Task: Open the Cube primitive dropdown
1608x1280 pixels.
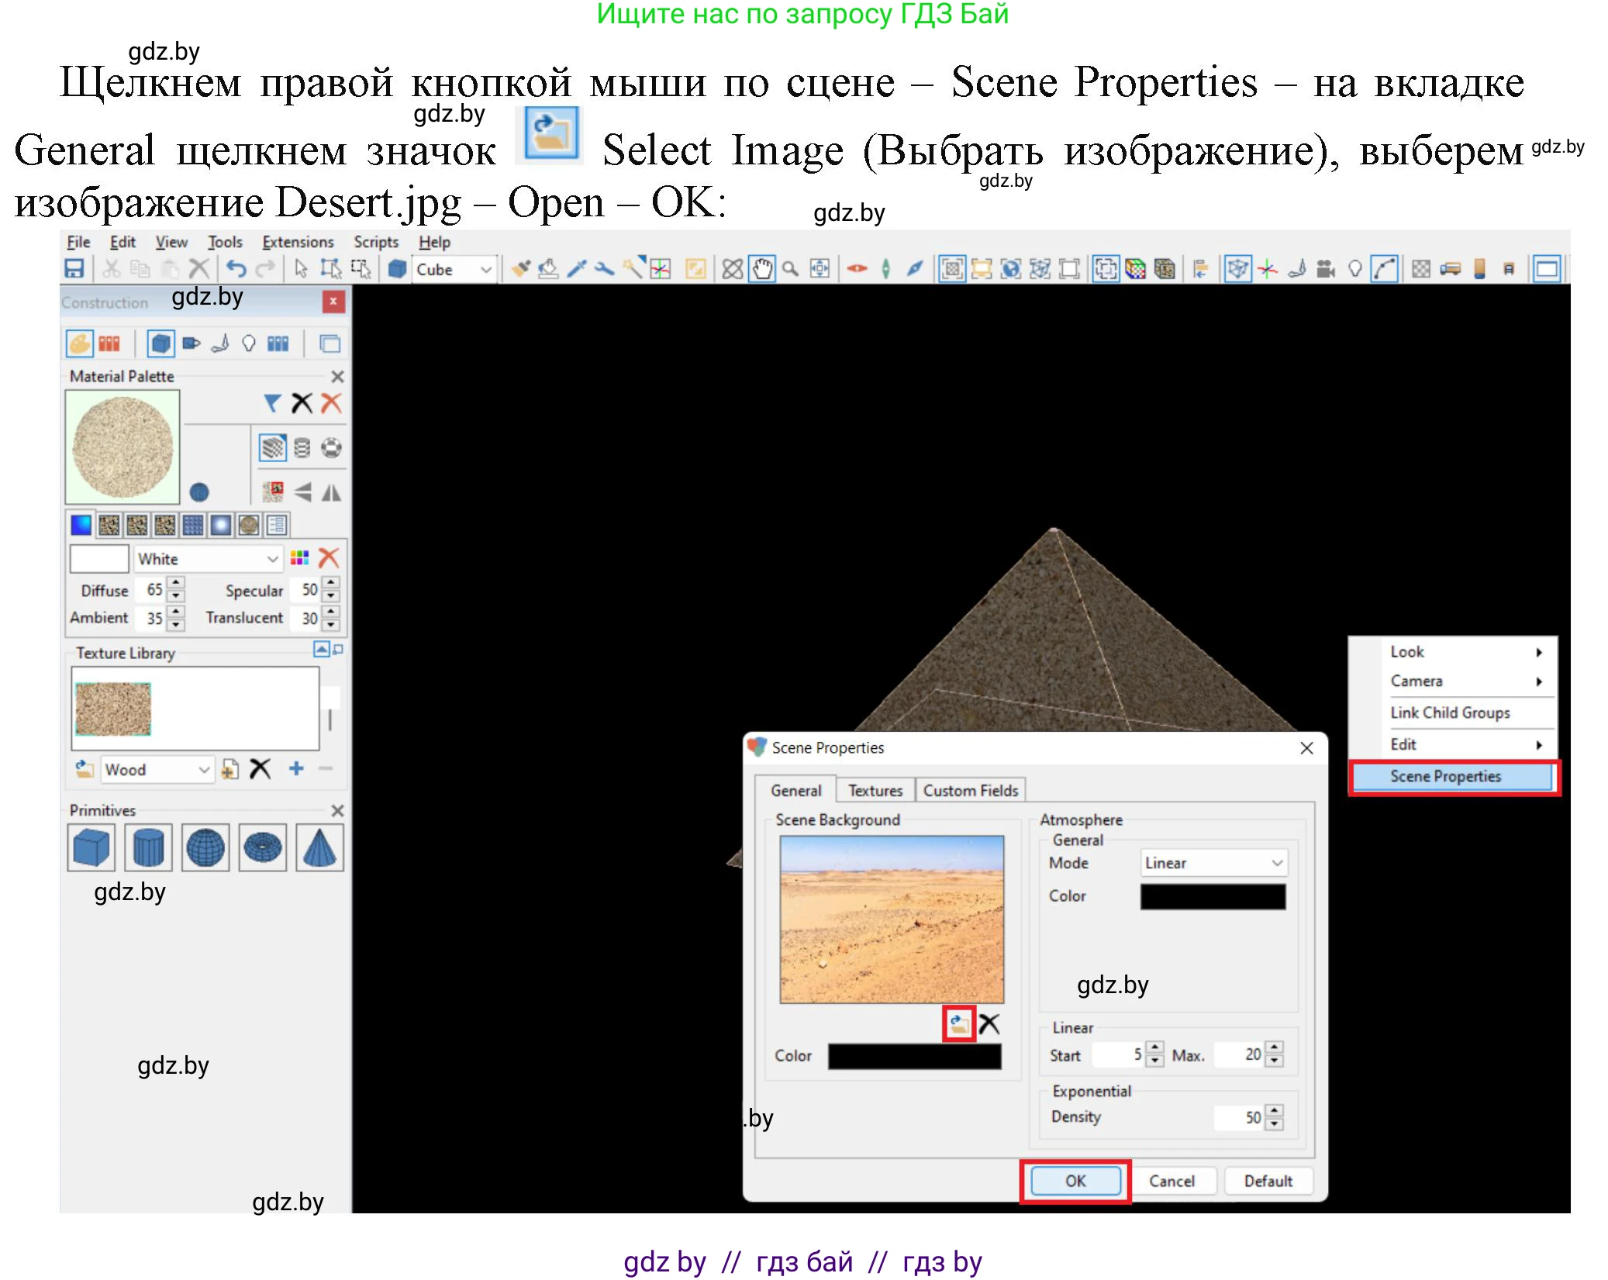Action: click(486, 269)
